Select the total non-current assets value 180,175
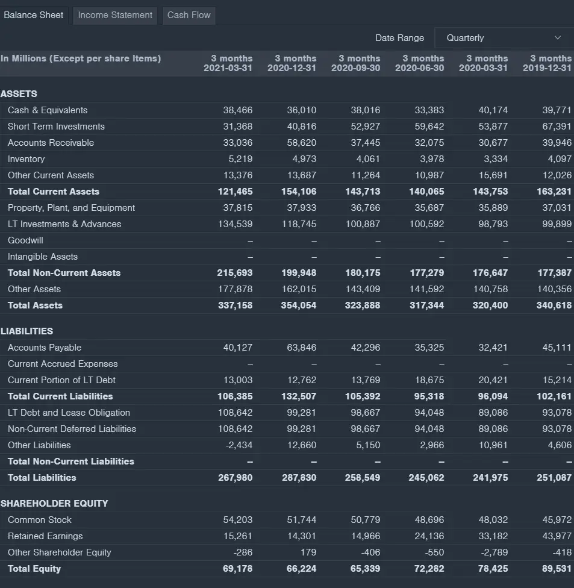This screenshot has width=574, height=588. click(363, 273)
